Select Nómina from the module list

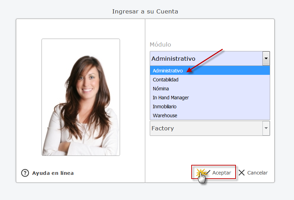[210, 89]
